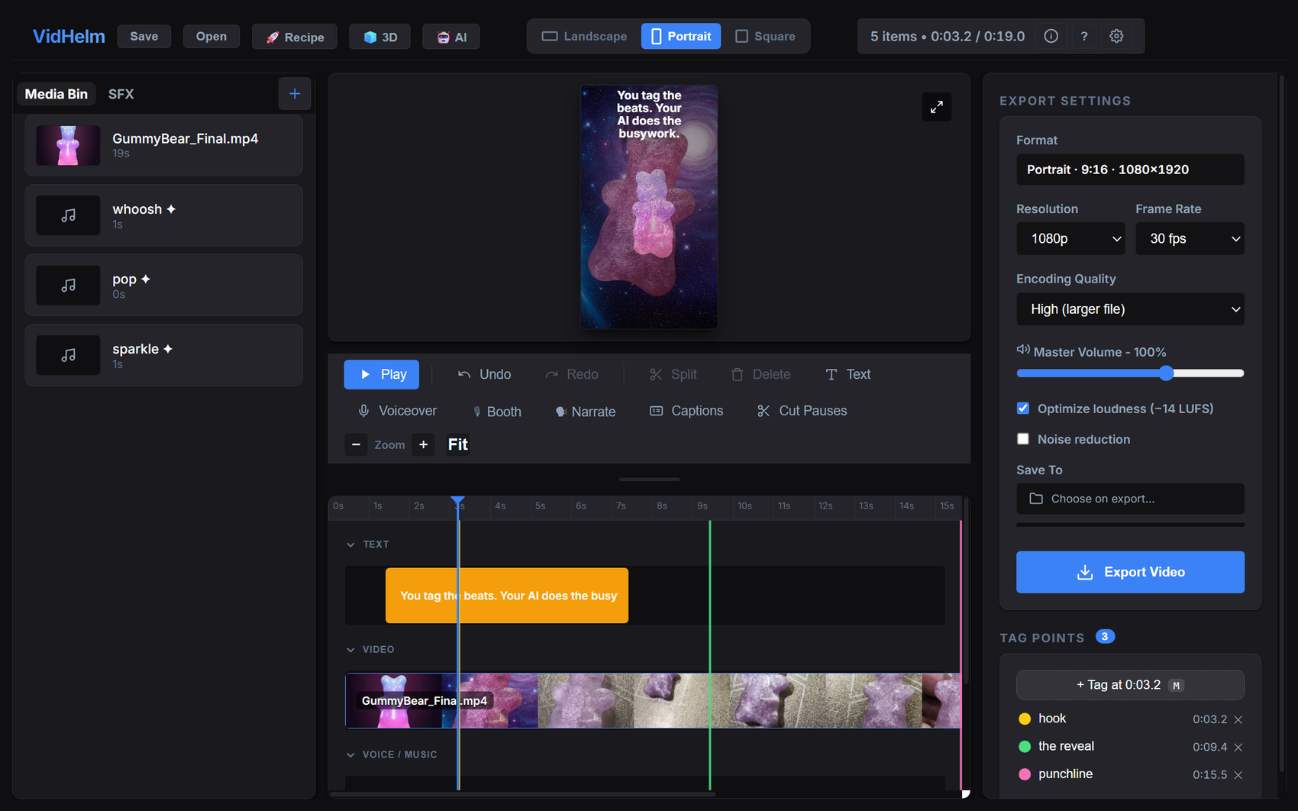Collapse the TEXT track
The image size is (1298, 811).
coord(350,544)
